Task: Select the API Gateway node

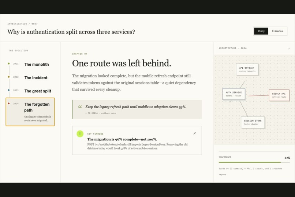Action: 247,69
